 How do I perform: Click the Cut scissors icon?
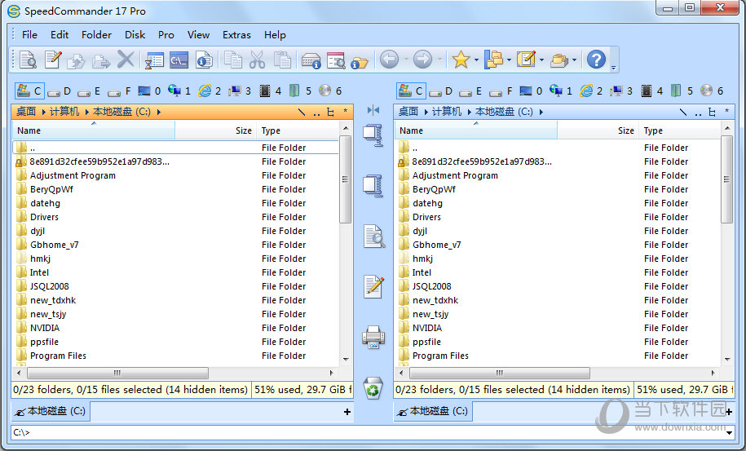[258, 60]
